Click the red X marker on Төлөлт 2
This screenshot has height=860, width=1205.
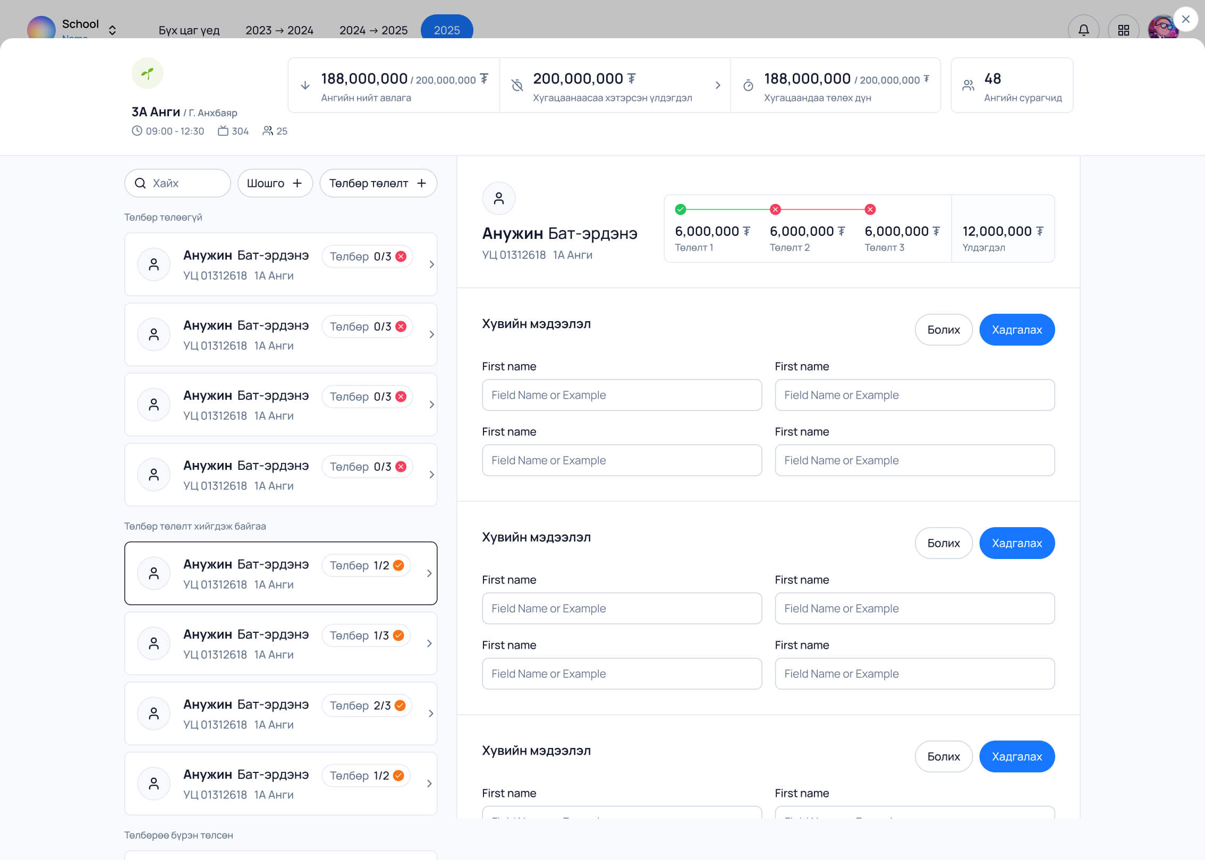(775, 209)
